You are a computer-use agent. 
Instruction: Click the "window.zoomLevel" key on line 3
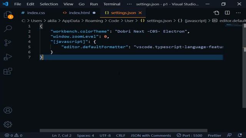(x=75, y=37)
